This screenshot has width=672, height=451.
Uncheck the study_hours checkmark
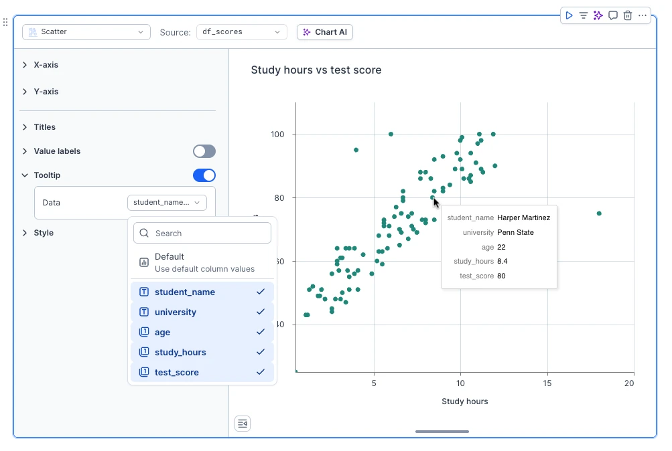click(x=261, y=352)
